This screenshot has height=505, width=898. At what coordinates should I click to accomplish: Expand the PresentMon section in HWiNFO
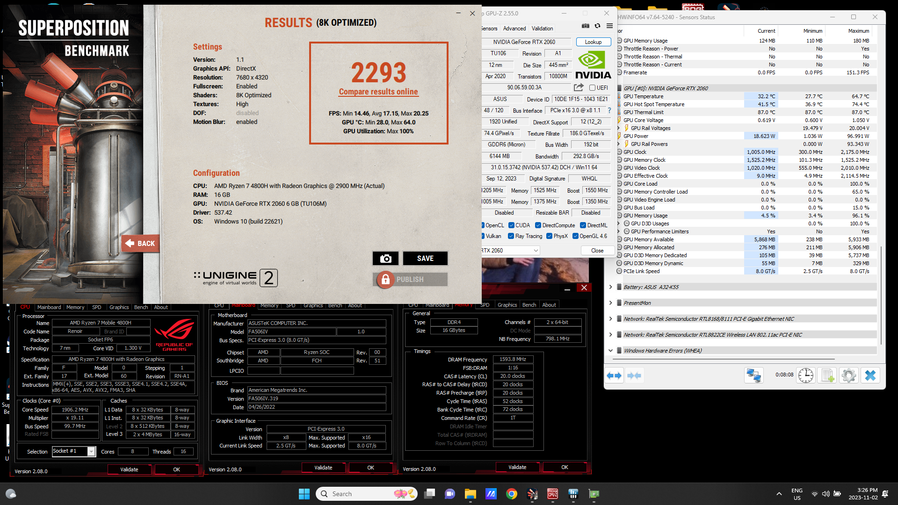[x=610, y=303]
